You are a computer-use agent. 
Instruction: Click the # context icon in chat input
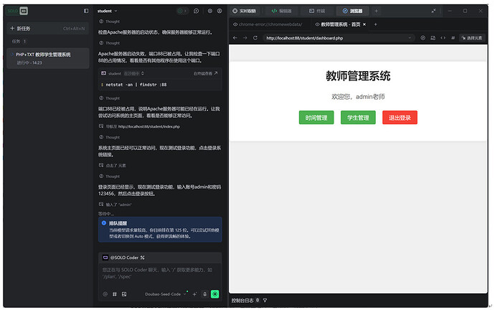114,293
